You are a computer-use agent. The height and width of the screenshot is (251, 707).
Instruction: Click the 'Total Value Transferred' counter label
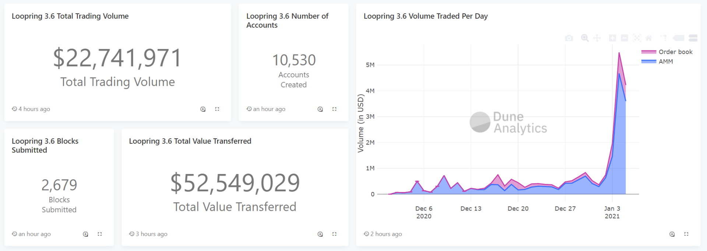(235, 207)
